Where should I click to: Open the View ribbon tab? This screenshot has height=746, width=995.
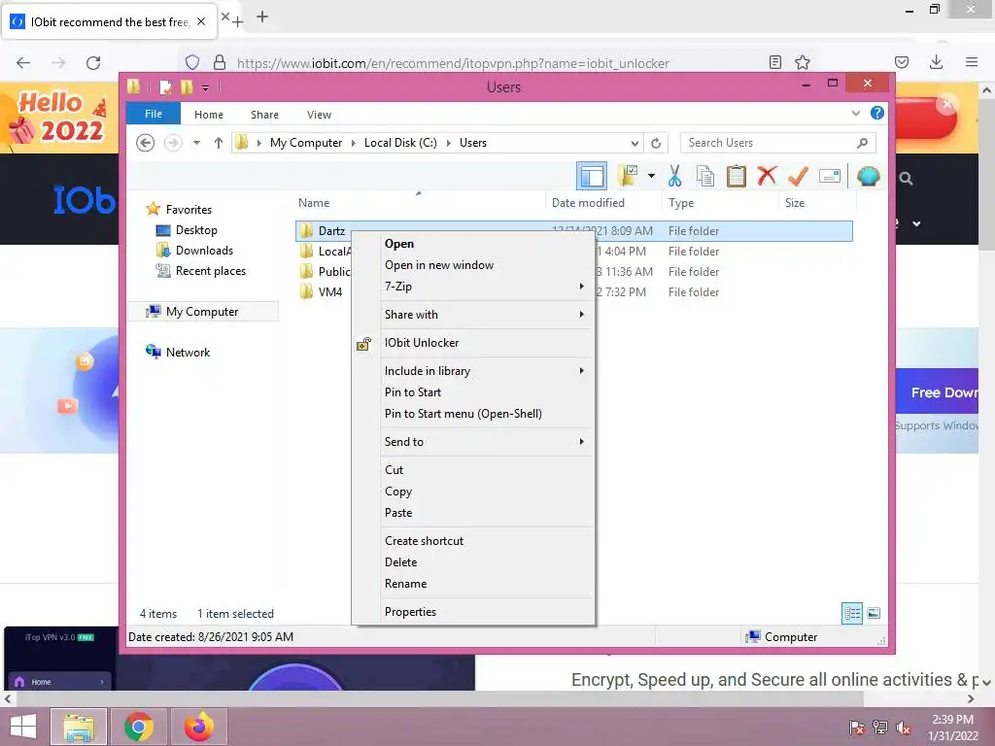(x=319, y=115)
